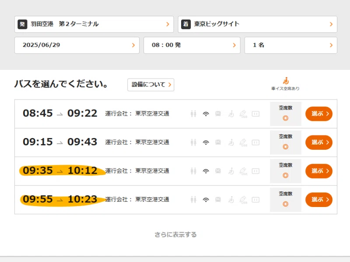Select the 09:55 bus with 選ぶ
This screenshot has height=262, width=350.
pos(319,200)
